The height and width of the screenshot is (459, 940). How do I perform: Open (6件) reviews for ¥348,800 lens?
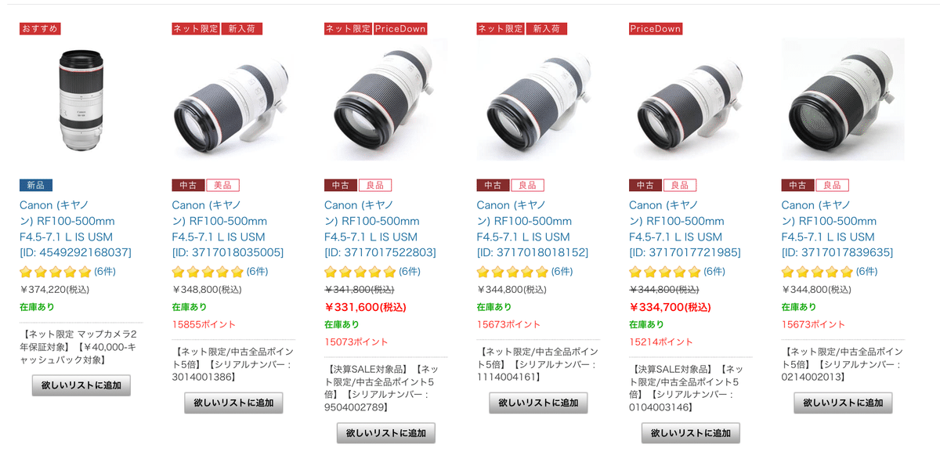[258, 272]
